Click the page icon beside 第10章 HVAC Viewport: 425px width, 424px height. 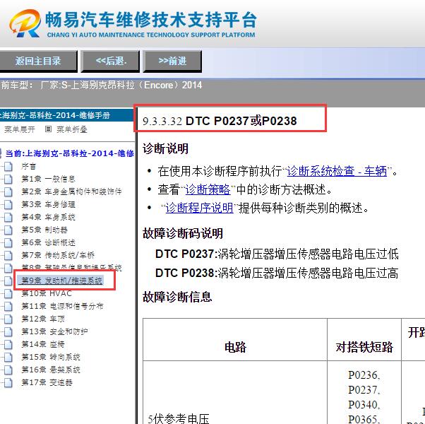point(8,293)
